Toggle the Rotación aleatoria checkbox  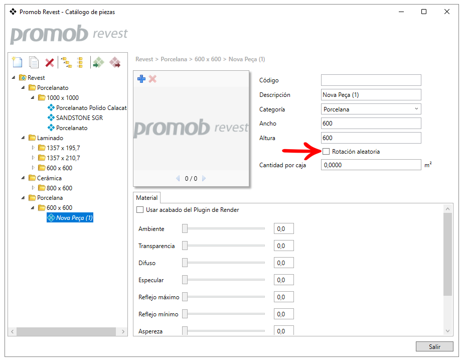(326, 152)
